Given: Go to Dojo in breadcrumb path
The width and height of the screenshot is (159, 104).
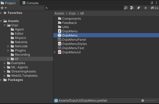Looking at the screenshot, I should pos(72,13).
